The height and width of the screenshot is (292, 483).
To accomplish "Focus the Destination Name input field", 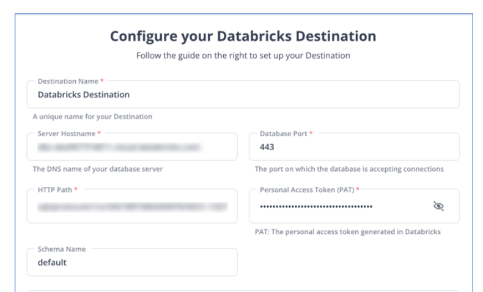I will click(243, 95).
